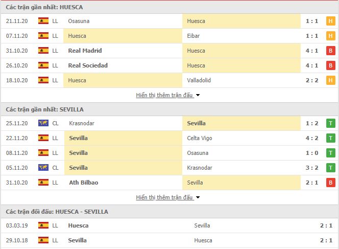Click the H draw badge for Eibar match
Screen dimensions: 339x249
pos(330,36)
